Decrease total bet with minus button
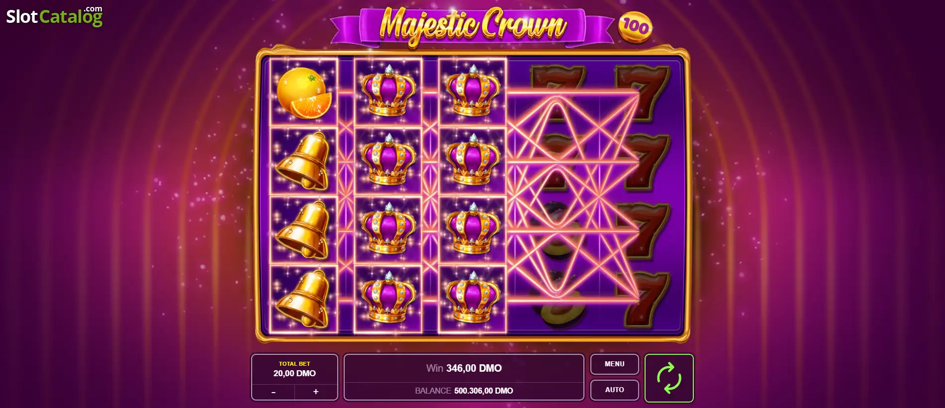This screenshot has width=945, height=408. click(x=273, y=392)
